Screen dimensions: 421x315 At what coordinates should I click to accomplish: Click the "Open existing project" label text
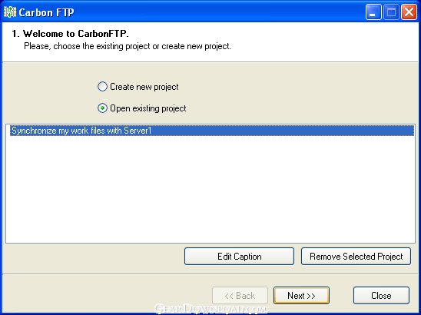148,108
